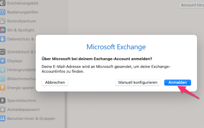Select Energie sparen label

click(21, 88)
